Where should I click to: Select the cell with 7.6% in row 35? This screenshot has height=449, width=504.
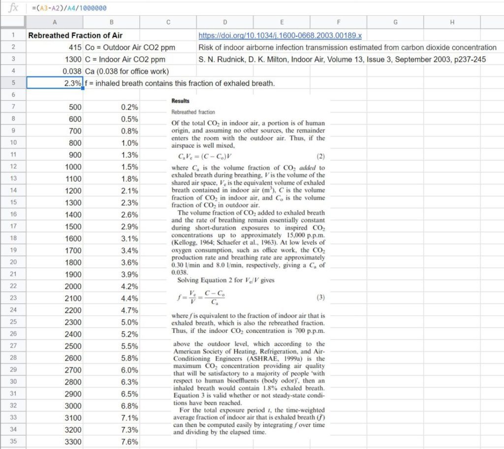click(111, 441)
